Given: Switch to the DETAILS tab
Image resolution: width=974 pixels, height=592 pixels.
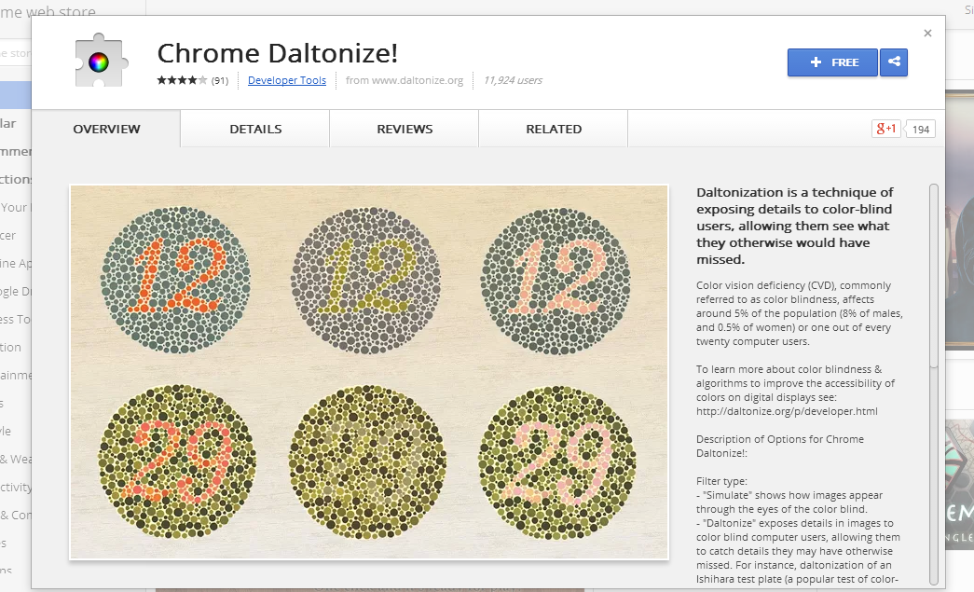Looking at the screenshot, I should (254, 129).
